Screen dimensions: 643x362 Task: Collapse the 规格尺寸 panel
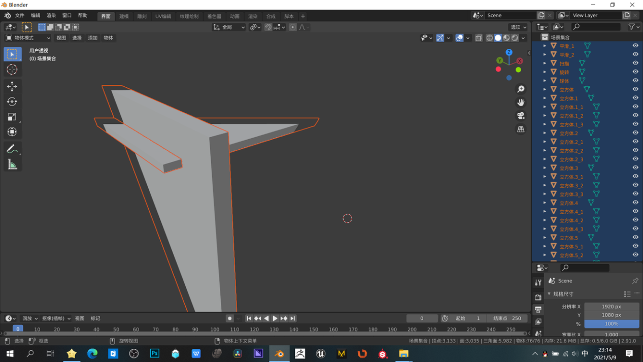(549, 294)
